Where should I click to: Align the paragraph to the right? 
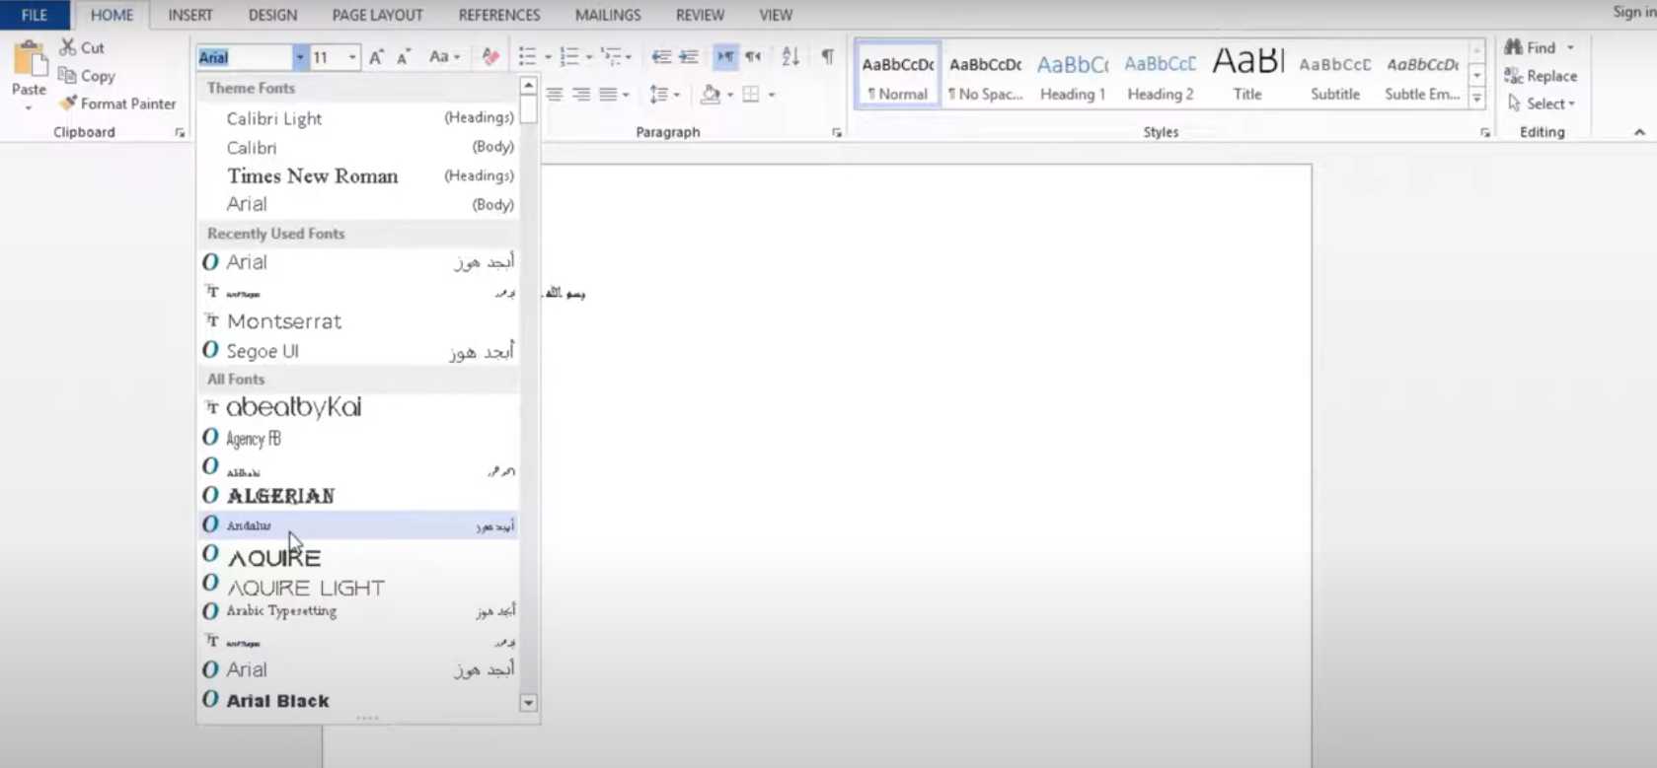click(581, 95)
